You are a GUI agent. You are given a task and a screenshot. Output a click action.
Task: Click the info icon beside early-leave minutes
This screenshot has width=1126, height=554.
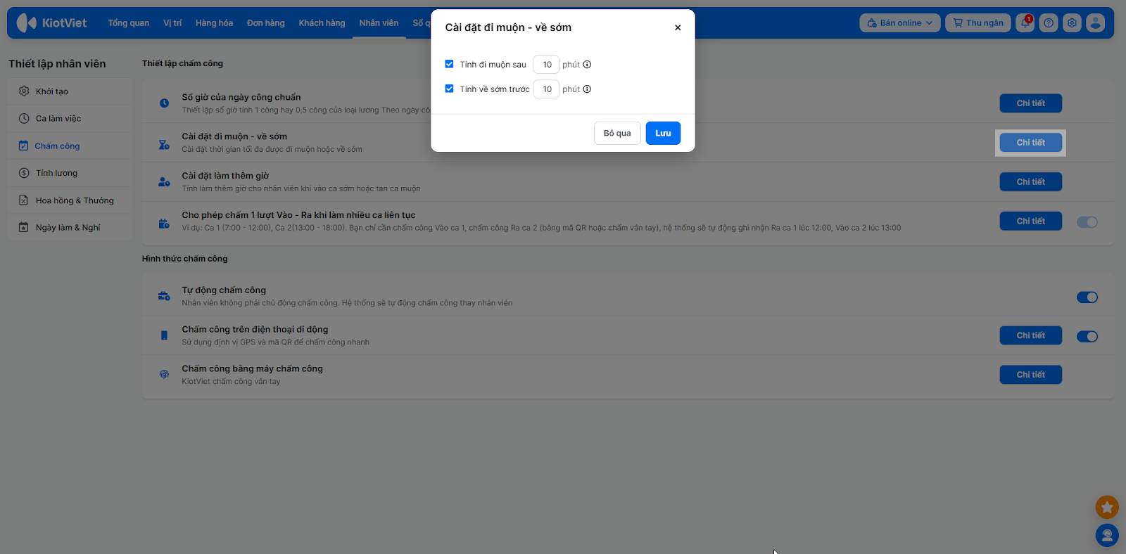coord(587,89)
